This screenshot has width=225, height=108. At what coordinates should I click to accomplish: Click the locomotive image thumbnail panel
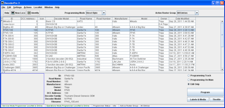(x=22, y=88)
